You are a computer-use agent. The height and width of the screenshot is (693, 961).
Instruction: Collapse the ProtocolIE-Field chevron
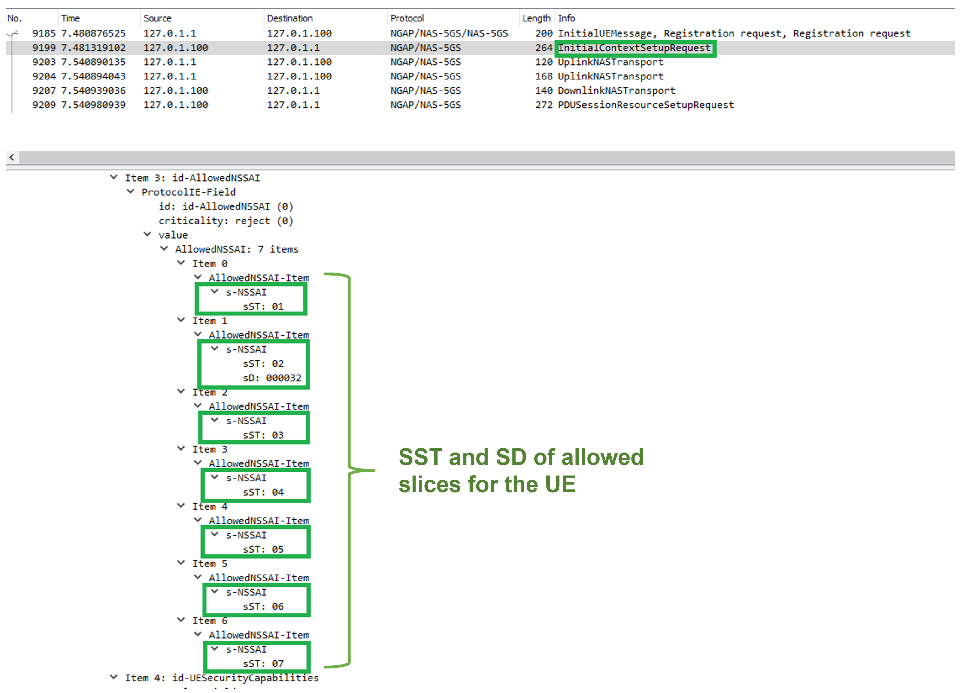[x=130, y=192]
